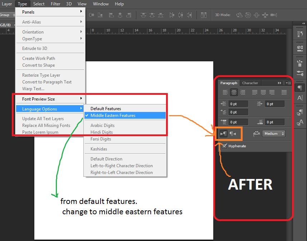This screenshot has width=307, height=241.
Task: Expand the Font Preview Size submenu
Action: tap(50, 99)
